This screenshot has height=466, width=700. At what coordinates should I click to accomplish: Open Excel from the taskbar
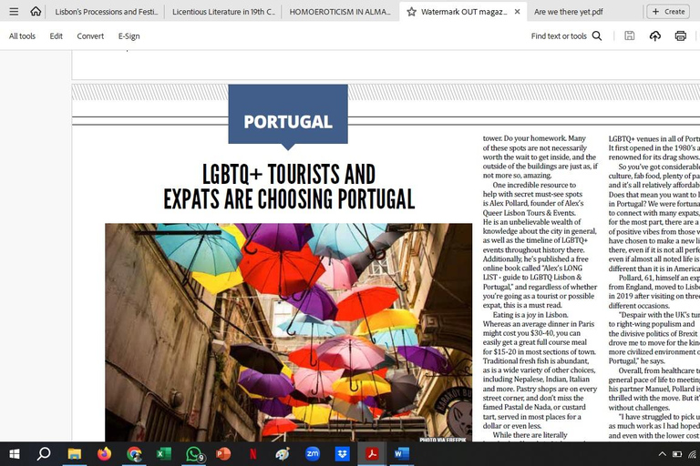[x=164, y=454]
